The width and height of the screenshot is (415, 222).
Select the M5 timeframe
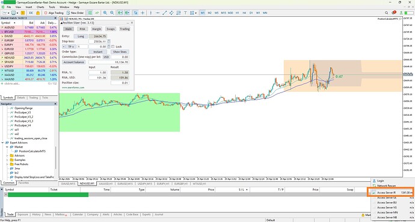(x=217, y=13)
